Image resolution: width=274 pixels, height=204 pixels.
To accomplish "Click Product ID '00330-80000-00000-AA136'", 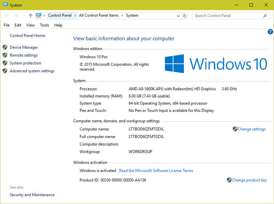I will click(x=123, y=180).
